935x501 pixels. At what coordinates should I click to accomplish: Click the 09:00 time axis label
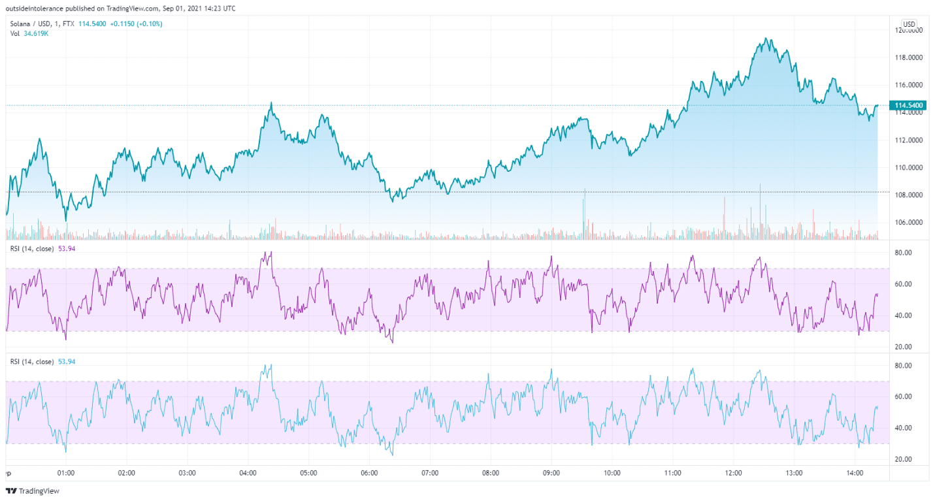tap(551, 473)
